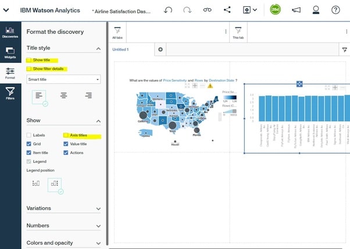
Task: Uncheck the Actions checkbox
Action: coord(66,153)
